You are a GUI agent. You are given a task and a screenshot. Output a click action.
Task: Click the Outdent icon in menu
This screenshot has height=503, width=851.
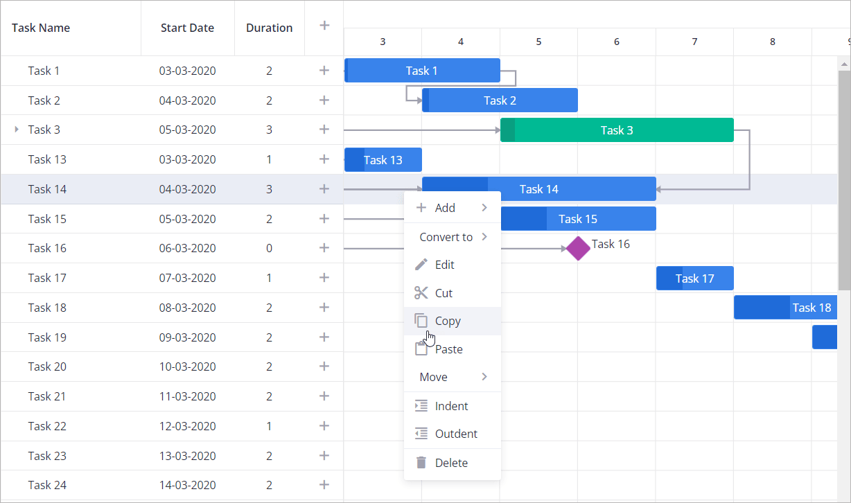pos(421,434)
